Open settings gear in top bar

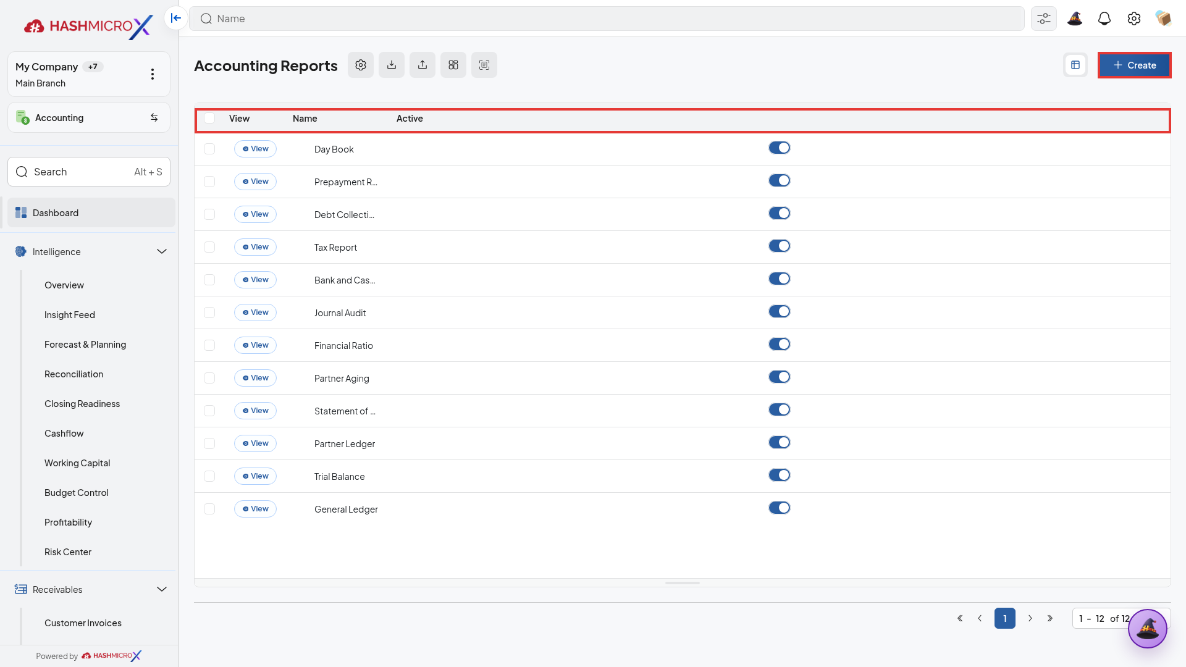[x=1134, y=19]
